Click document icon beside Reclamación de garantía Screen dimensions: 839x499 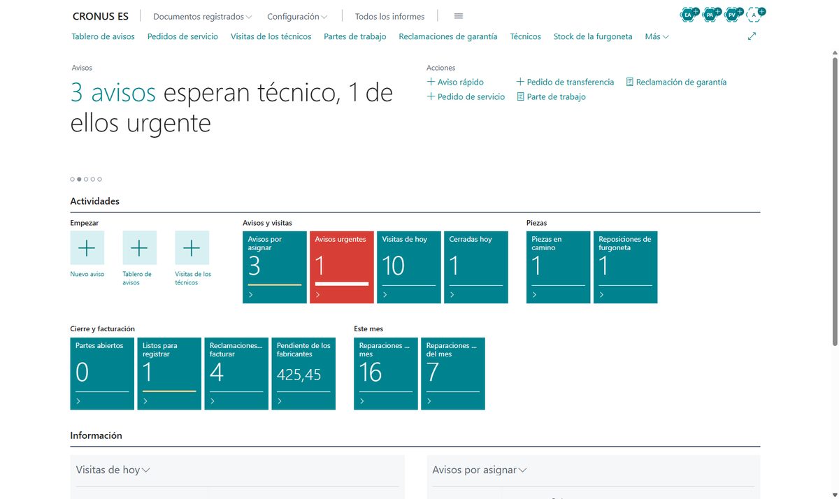click(x=629, y=82)
